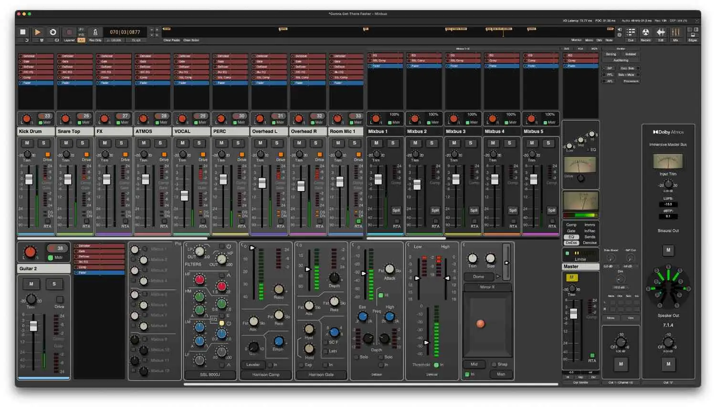Click the Mid elevation selector
The height and width of the screenshot is (407, 716).
(x=474, y=364)
